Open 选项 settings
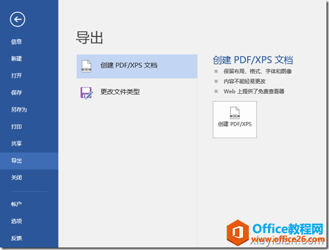This screenshot has width=329, height=250. pos(29,221)
